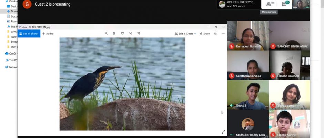324x138 pixels.
Task: Open Staff folder in Explorer sidebar
Action: [12, 47]
